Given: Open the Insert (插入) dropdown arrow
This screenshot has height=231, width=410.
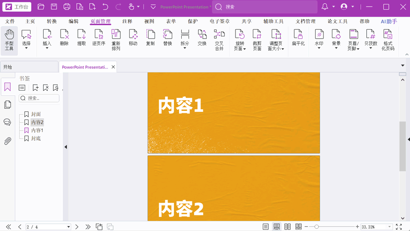Looking at the screenshot, I should 47,48.
